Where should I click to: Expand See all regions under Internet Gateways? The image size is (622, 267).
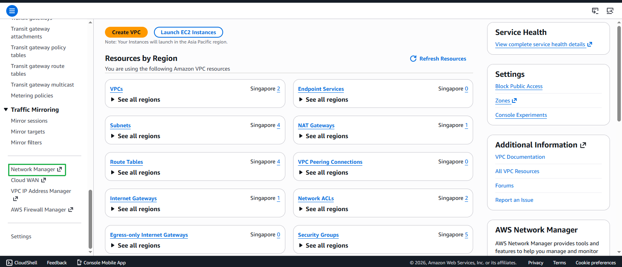click(x=135, y=209)
